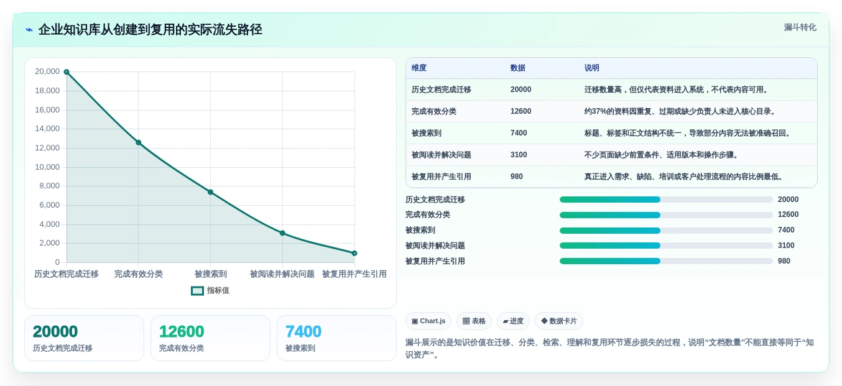Click the table value 20000
The width and height of the screenshot is (842, 386).
pyautogui.click(x=521, y=90)
